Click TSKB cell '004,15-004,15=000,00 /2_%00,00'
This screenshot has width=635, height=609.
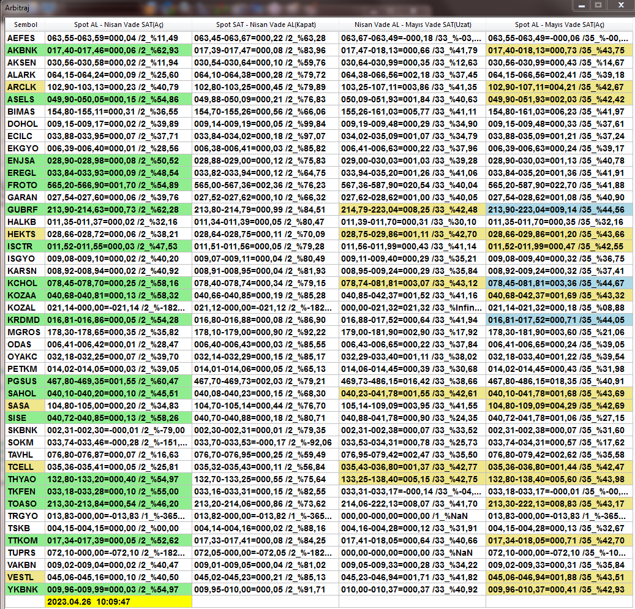tap(118, 528)
